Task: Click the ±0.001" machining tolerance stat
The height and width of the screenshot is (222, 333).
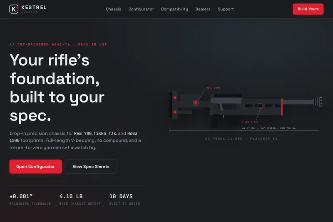Action: [30, 200]
